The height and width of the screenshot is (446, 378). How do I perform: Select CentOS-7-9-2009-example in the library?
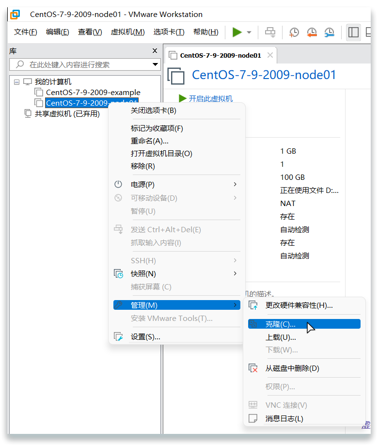93,93
